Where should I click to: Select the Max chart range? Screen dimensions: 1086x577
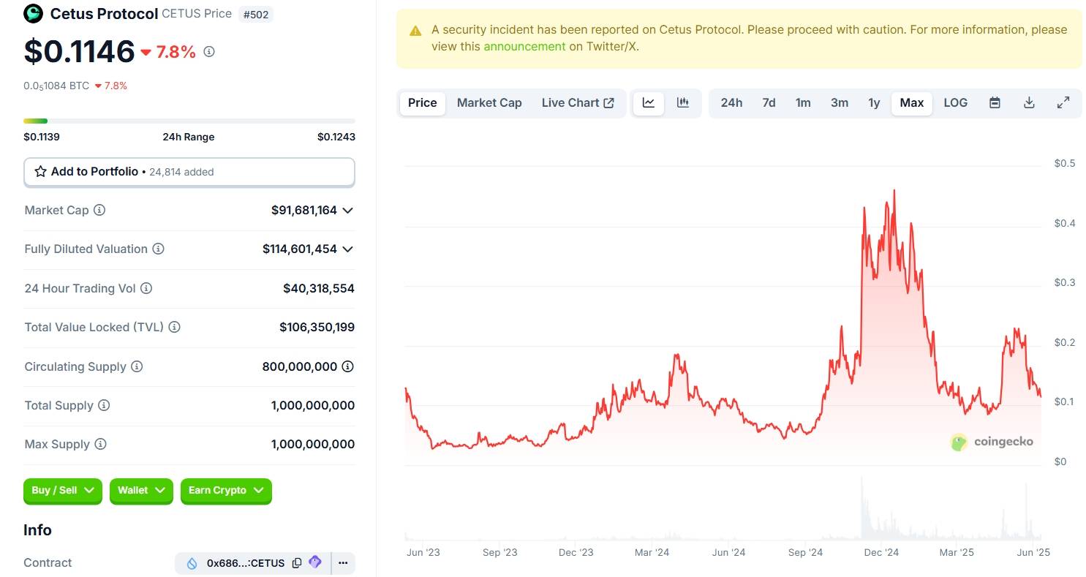[912, 103]
